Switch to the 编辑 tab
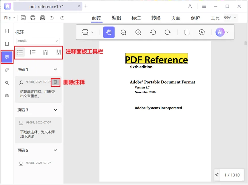The width and height of the screenshot is (248, 185). tap(117, 18)
